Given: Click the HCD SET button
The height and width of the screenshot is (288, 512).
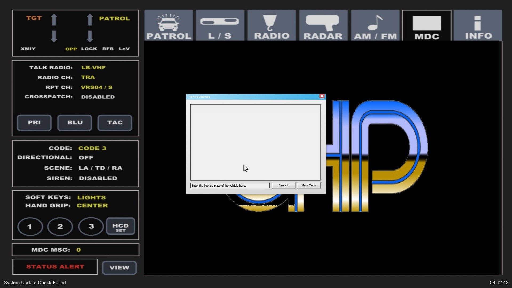Looking at the screenshot, I should point(121,227).
